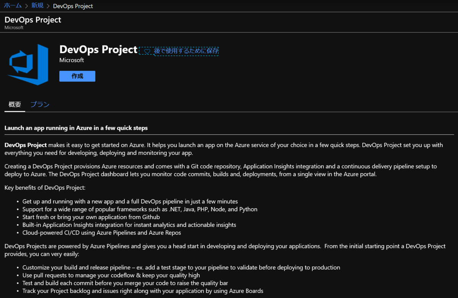Click bullet Cloud-powered CI/CD using Azure Pipelines
Screen dimensions: 458x298
102,233
